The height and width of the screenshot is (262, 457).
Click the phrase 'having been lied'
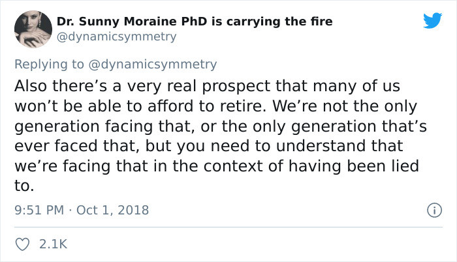click(354, 166)
